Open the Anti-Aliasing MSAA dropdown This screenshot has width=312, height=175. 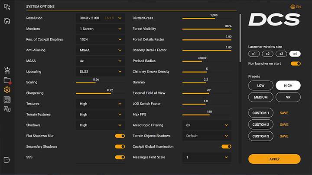tap(100, 50)
